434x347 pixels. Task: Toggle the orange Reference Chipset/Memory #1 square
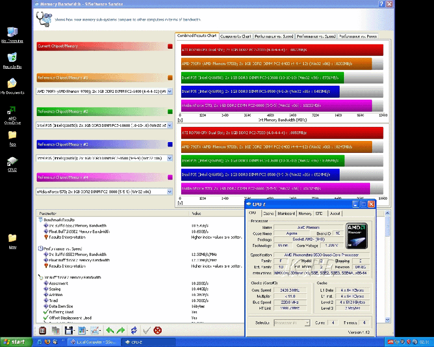tap(170, 78)
